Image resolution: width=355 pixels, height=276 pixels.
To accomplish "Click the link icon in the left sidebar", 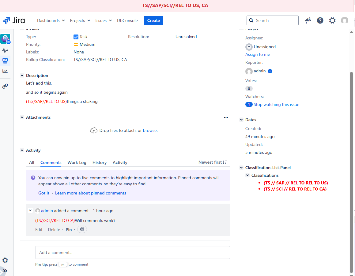I will pyautogui.click(x=5, y=86).
